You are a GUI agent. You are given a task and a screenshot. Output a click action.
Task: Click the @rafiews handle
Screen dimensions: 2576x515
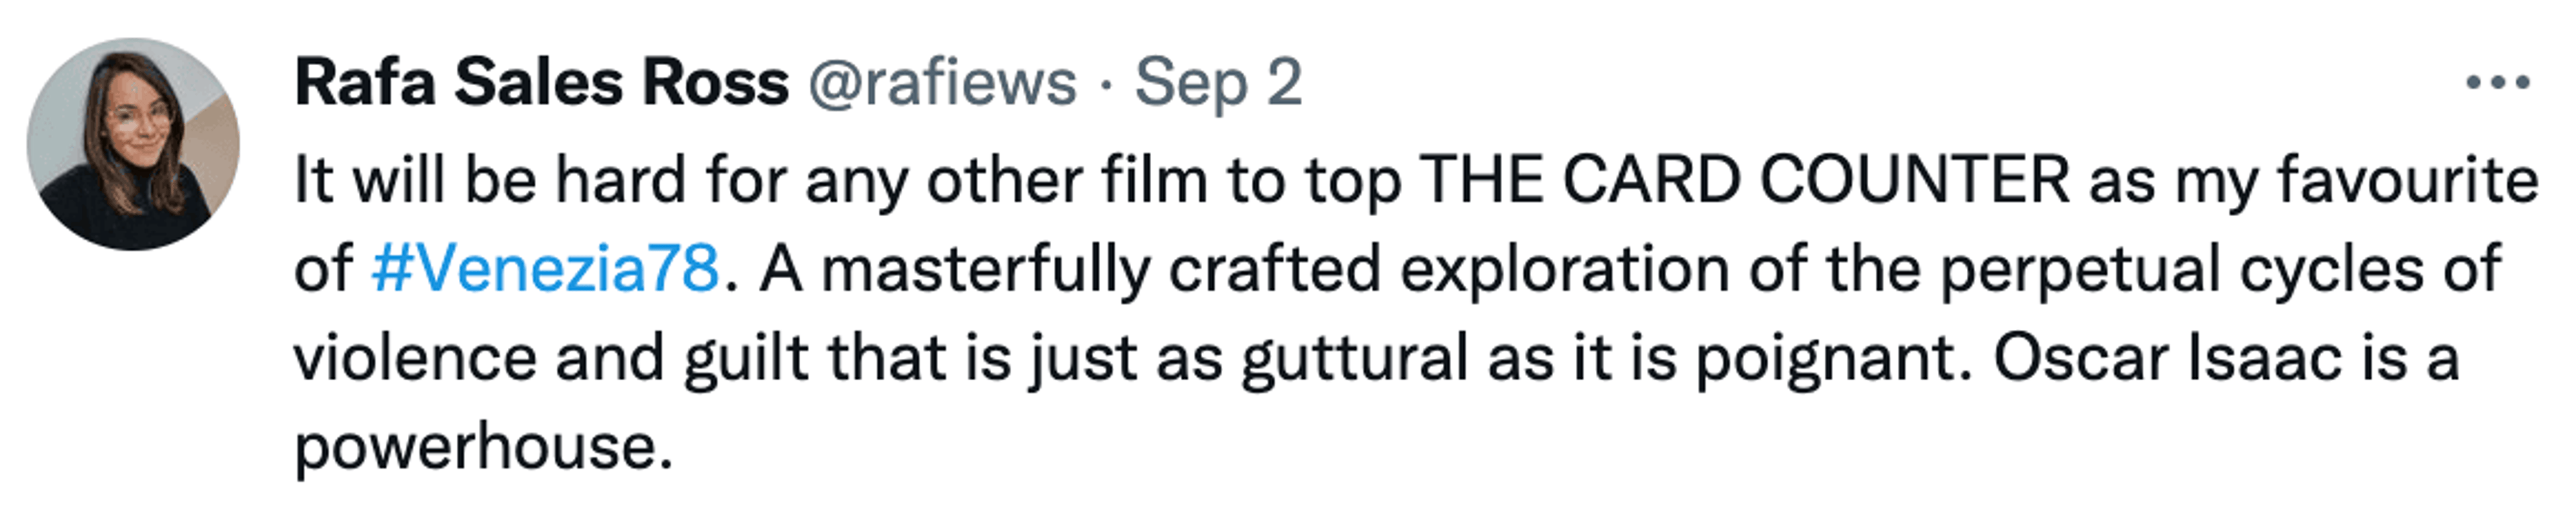942,82
